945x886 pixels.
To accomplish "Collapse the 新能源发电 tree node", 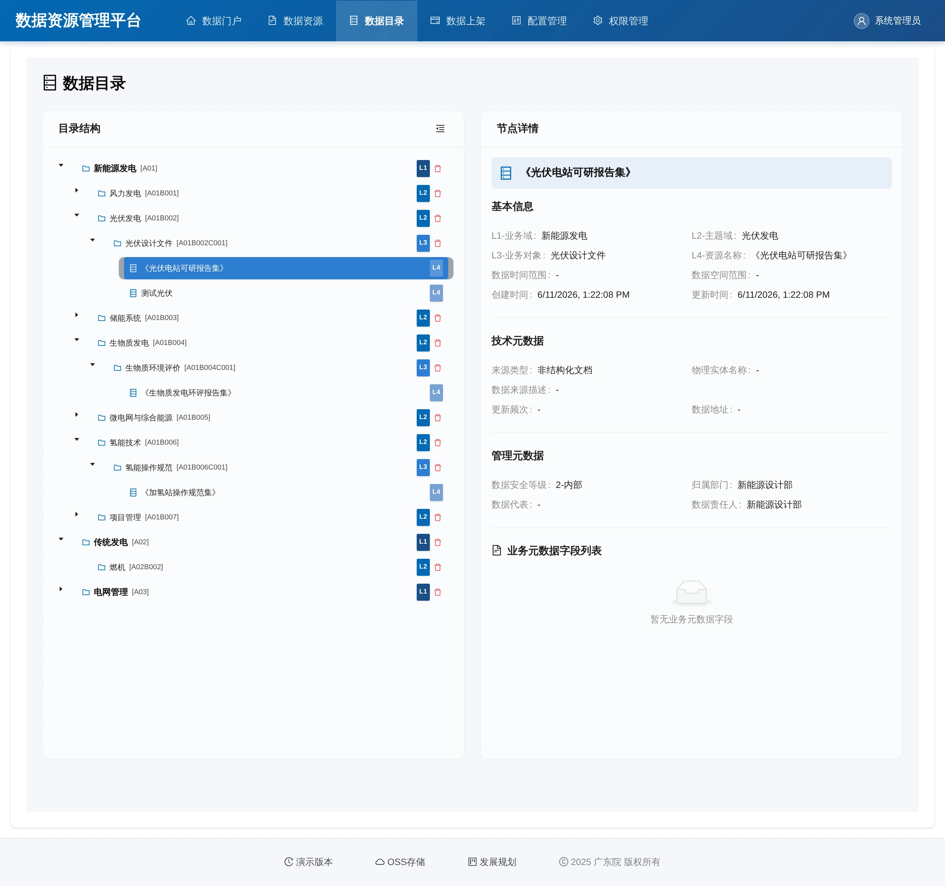I will 61,165.
